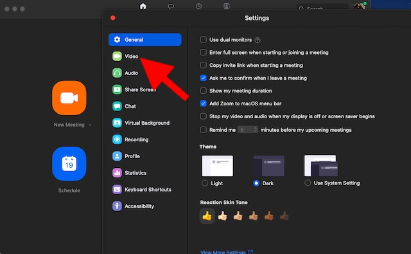Viewport: 411px width, 254px height.
Task: Uncheck Ask me to confirm when I leave a meeting
Action: click(x=203, y=78)
